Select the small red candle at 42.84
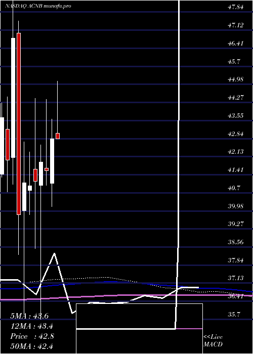253x354 pixels. 58,136
